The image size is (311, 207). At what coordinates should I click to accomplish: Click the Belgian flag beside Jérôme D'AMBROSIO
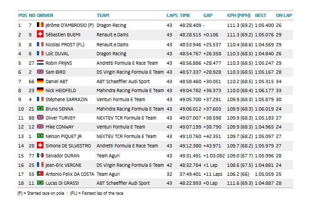point(40,25)
